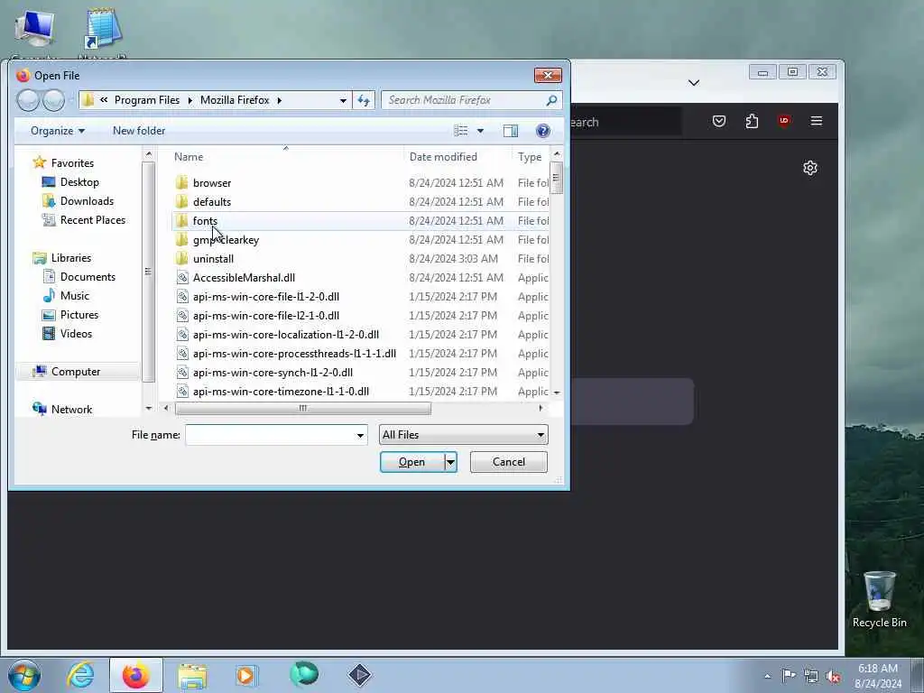
Task: Sort by the Name column header
Action: pos(286,157)
